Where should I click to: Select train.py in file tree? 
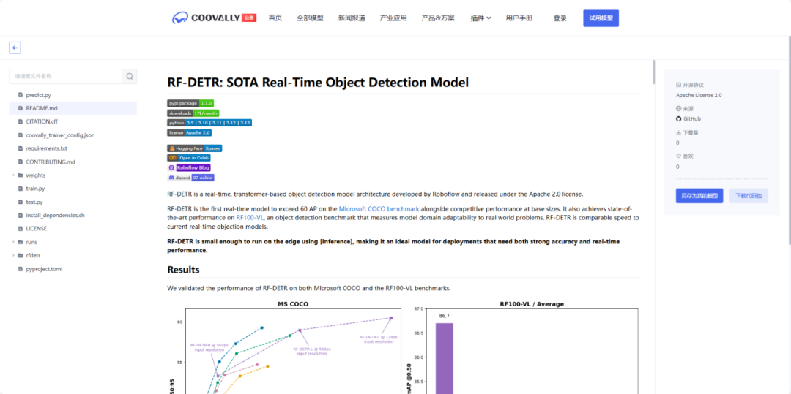click(35, 188)
